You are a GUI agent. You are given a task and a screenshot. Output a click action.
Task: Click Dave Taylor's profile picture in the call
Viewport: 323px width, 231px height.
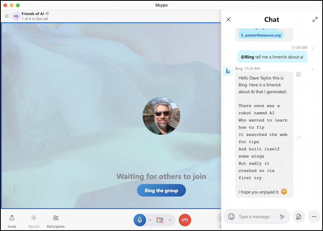161,116
